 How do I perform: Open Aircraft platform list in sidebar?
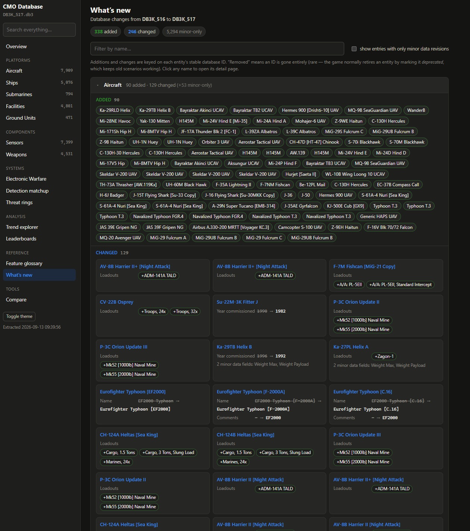pyautogui.click(x=39, y=71)
